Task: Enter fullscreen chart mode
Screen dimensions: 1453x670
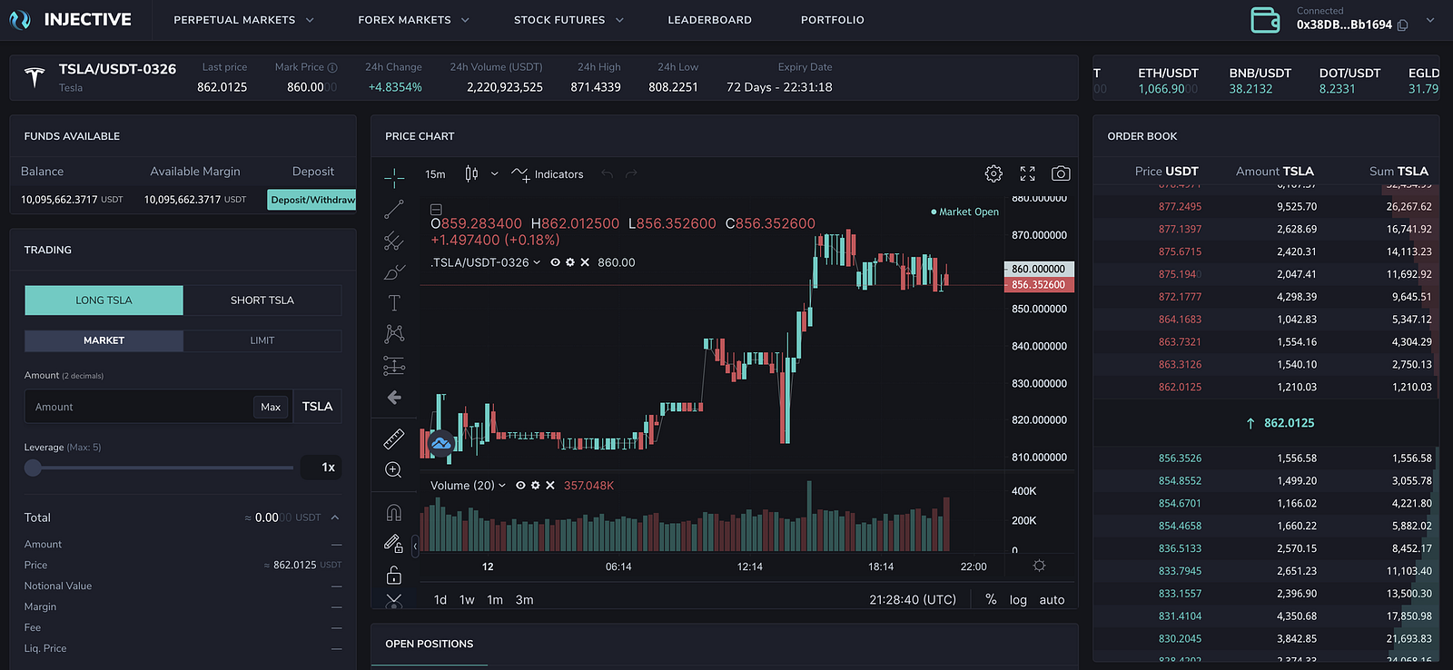Action: pyautogui.click(x=1027, y=173)
